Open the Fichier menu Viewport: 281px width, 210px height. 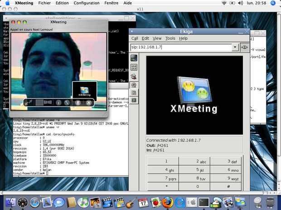(x=44, y=3)
